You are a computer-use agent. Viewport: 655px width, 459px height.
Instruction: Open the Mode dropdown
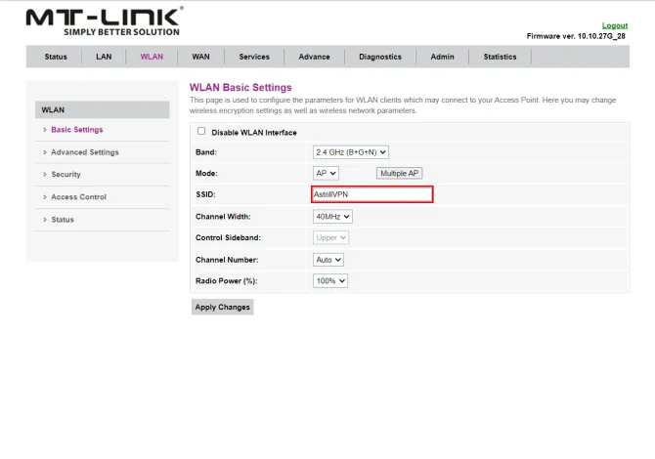326,173
